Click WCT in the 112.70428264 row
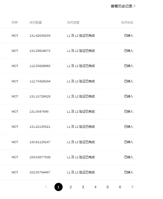This screenshot has width=163, height=199. [x=15, y=81]
